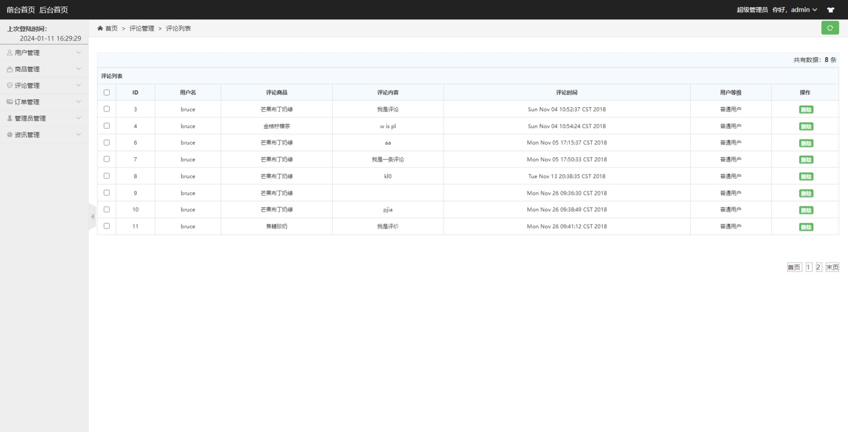Click the 订单管理 card icon

pos(9,102)
